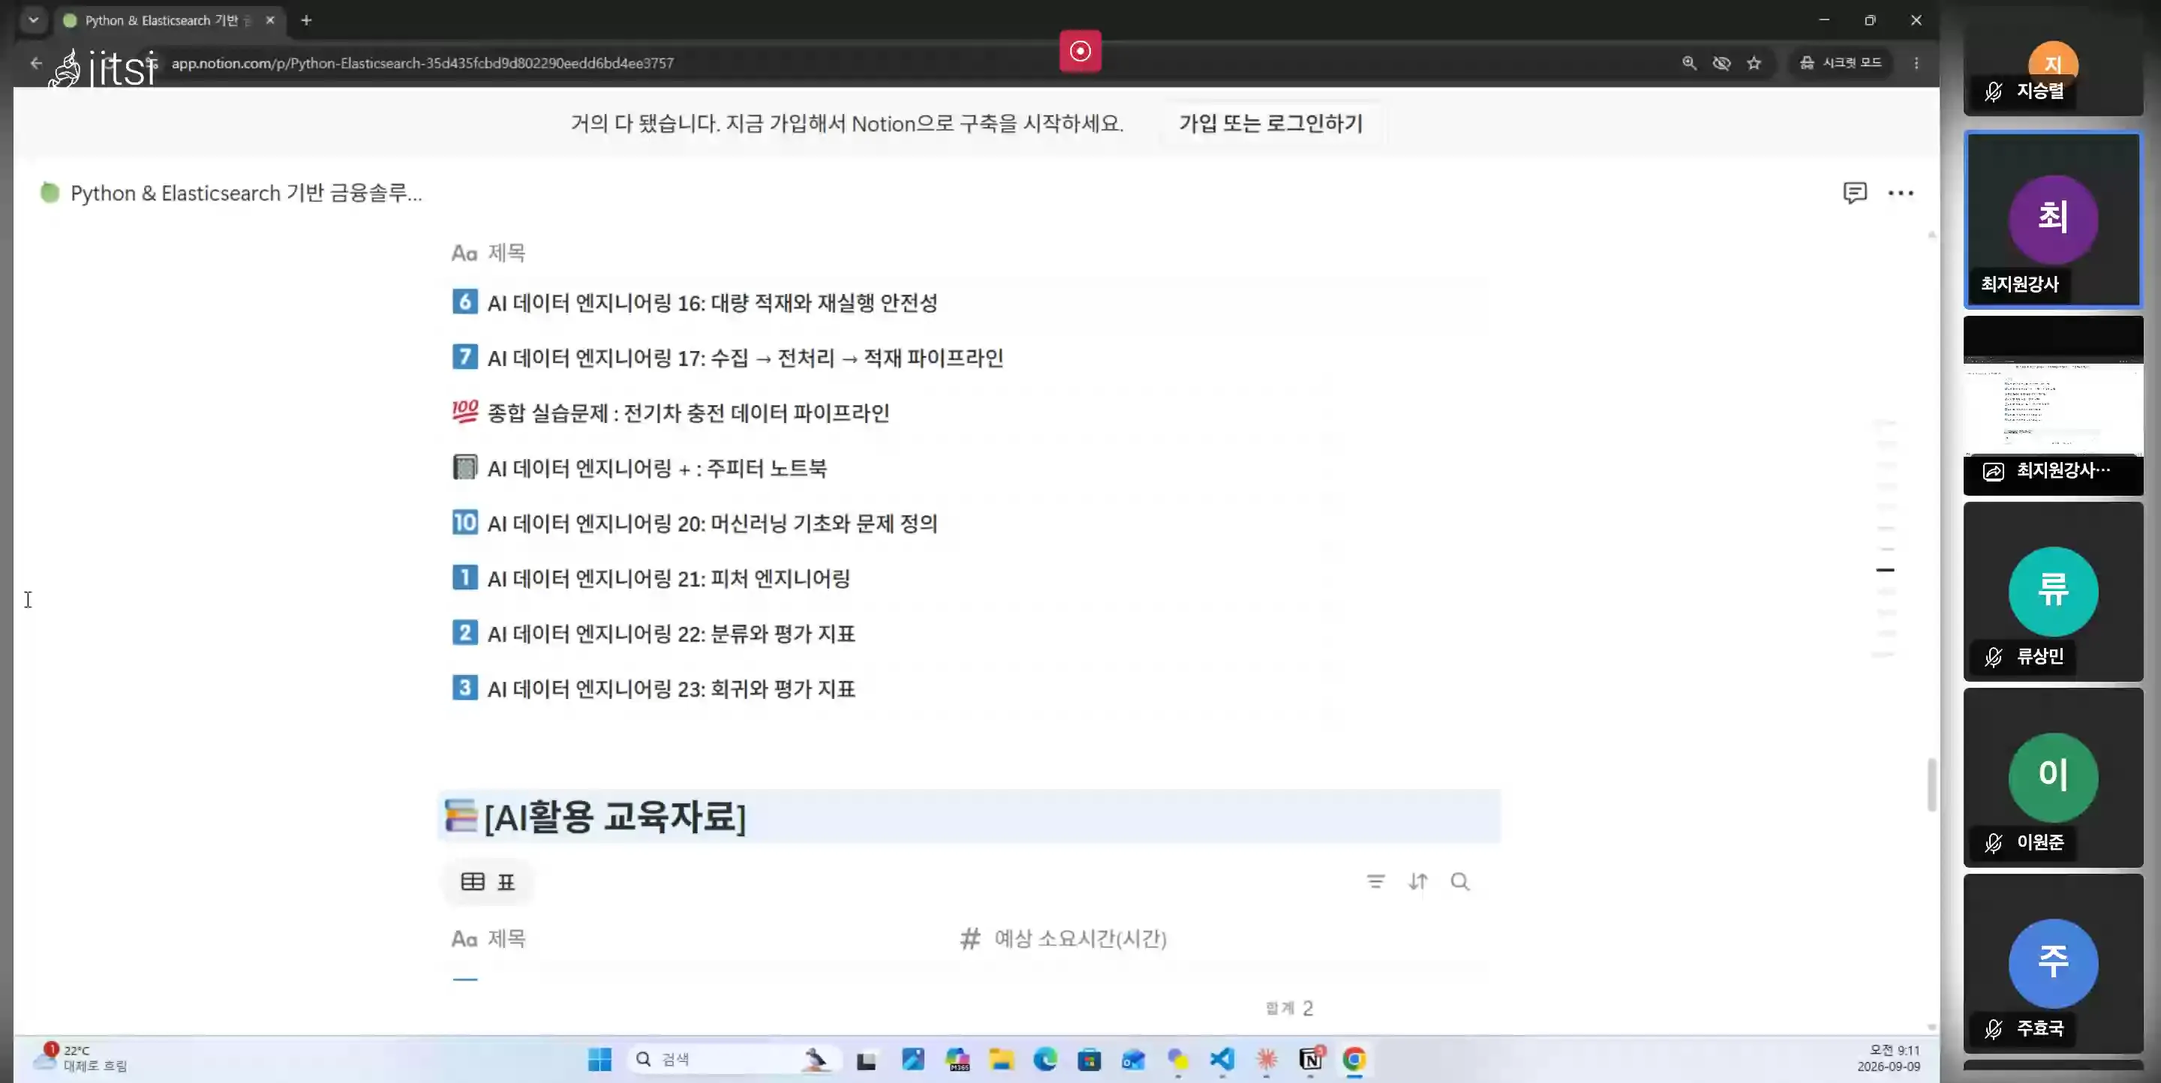This screenshot has width=2161, height=1083.
Task: Select 최지원강사 participant tile
Action: [x=2053, y=220]
